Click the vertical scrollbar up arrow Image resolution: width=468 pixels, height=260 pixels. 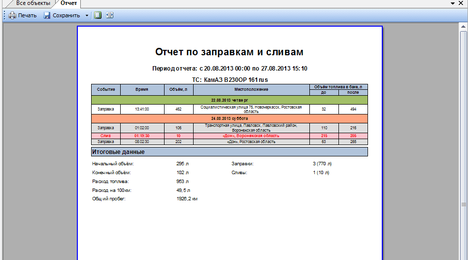tap(464, 26)
